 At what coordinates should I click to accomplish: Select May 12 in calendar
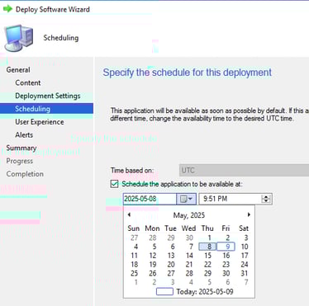(x=153, y=256)
